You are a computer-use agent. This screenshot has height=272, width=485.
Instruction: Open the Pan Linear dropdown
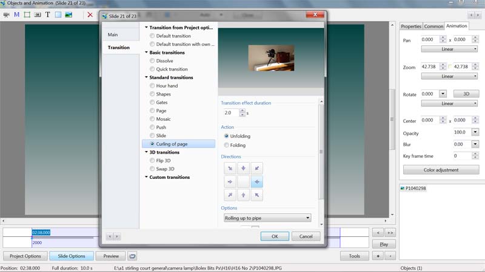point(447,49)
